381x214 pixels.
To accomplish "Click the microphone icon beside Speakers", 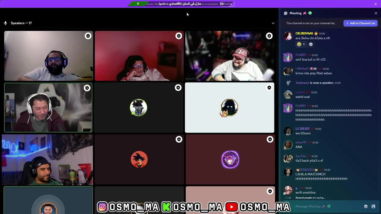I will (x=5, y=23).
